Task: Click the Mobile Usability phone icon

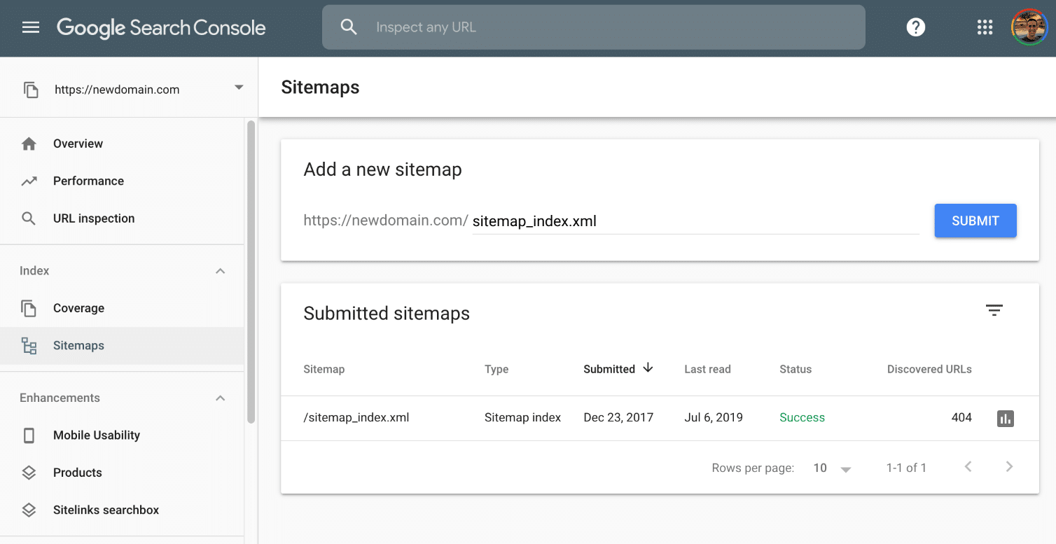Action: coord(29,435)
